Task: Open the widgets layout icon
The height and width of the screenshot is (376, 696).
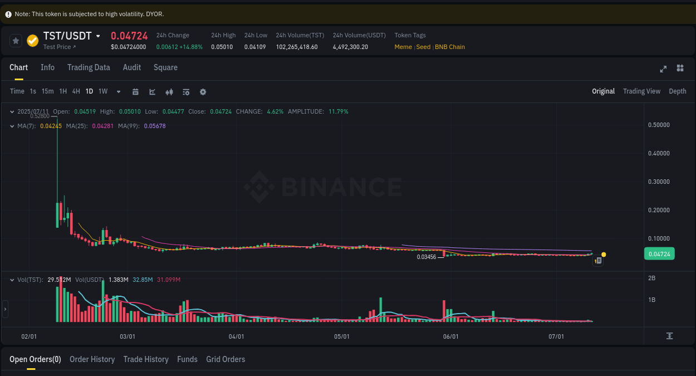Action: coord(680,69)
